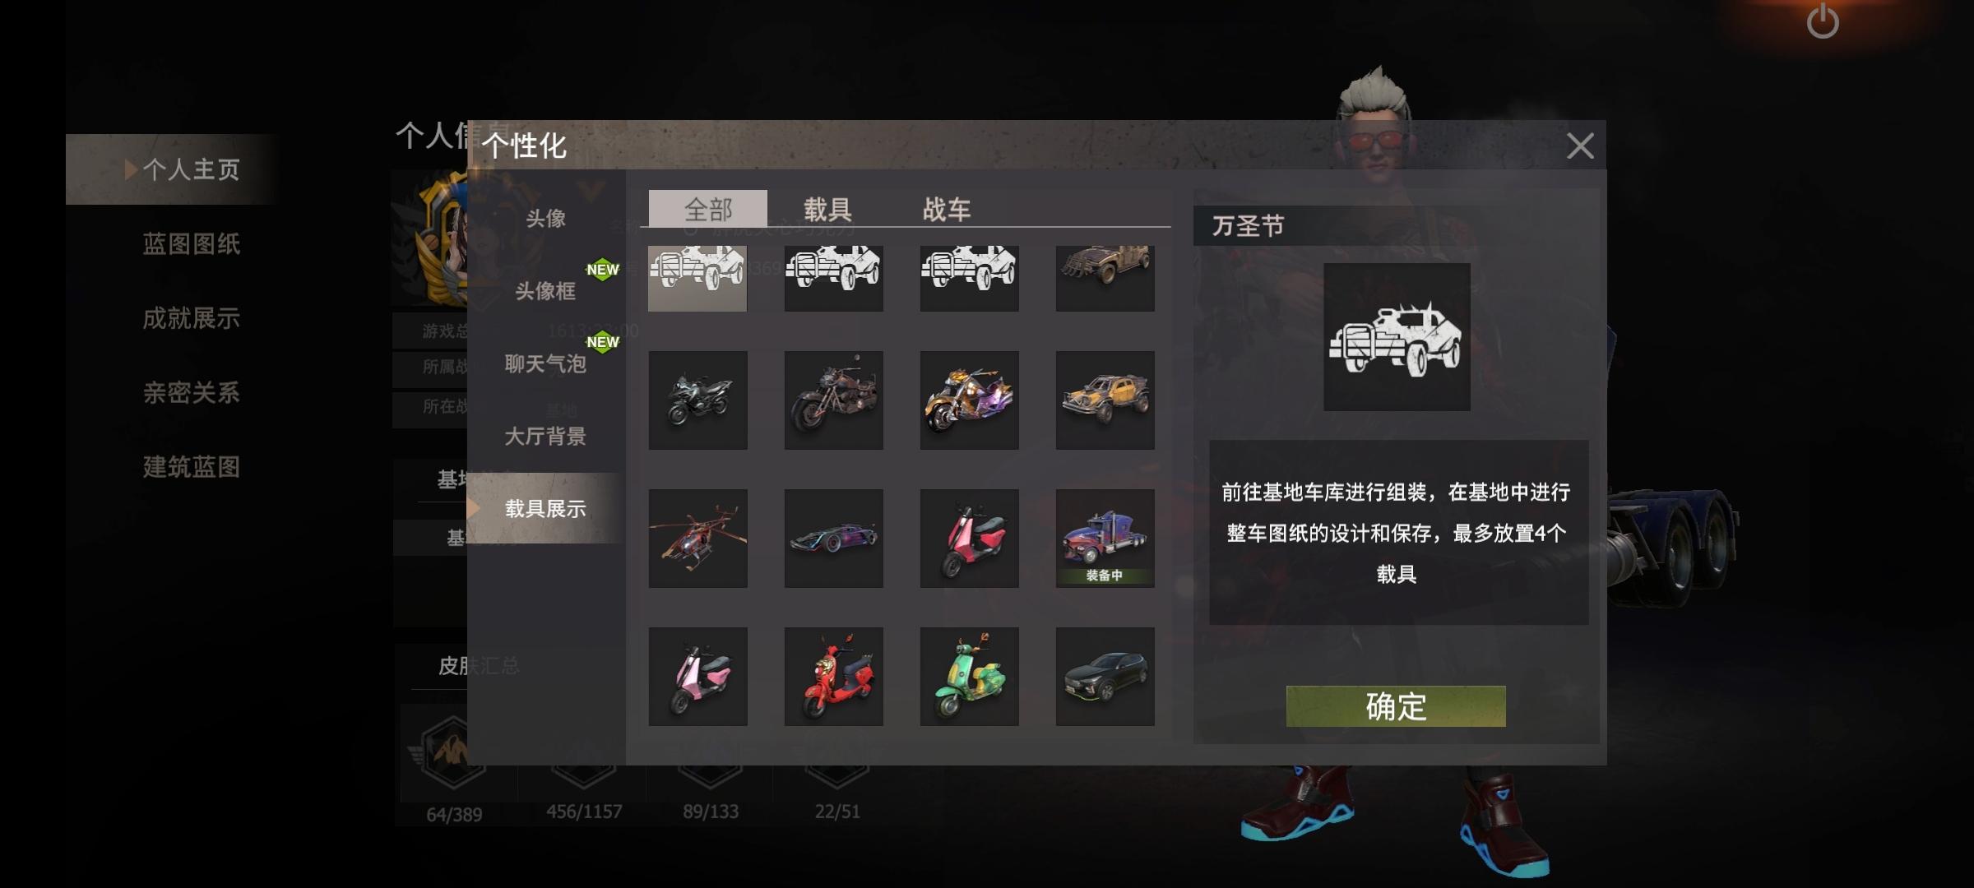The width and height of the screenshot is (1974, 888).
Task: Close the 个性化 dialog
Action: [1580, 146]
